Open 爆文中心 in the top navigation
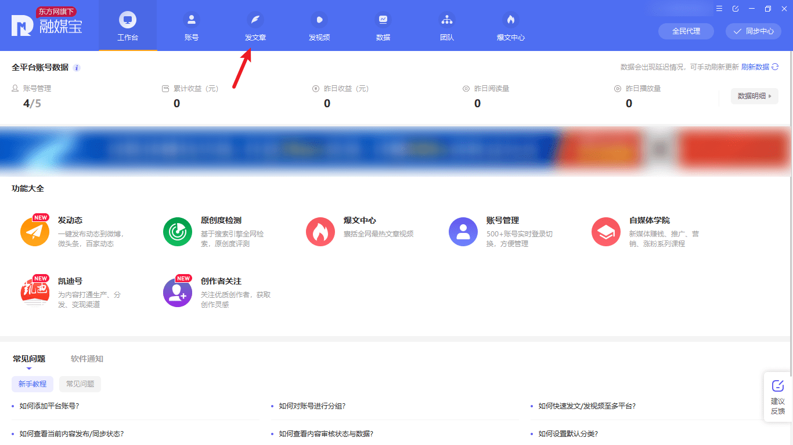This screenshot has width=793, height=445. (511, 26)
